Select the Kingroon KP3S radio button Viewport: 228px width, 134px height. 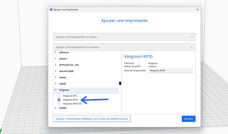pos(59,100)
